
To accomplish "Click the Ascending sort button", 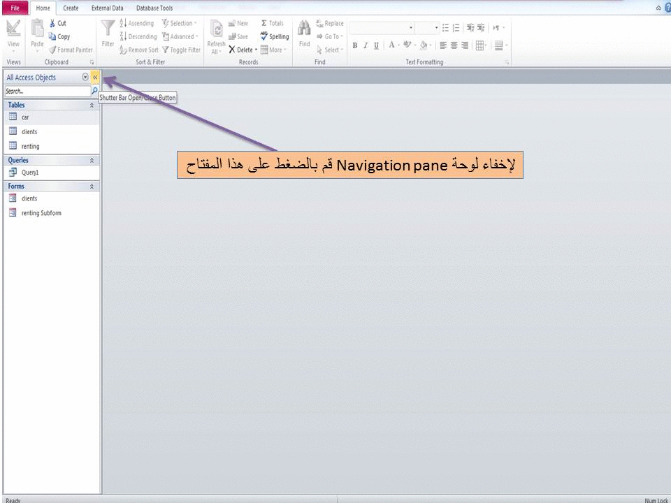I will click(137, 23).
